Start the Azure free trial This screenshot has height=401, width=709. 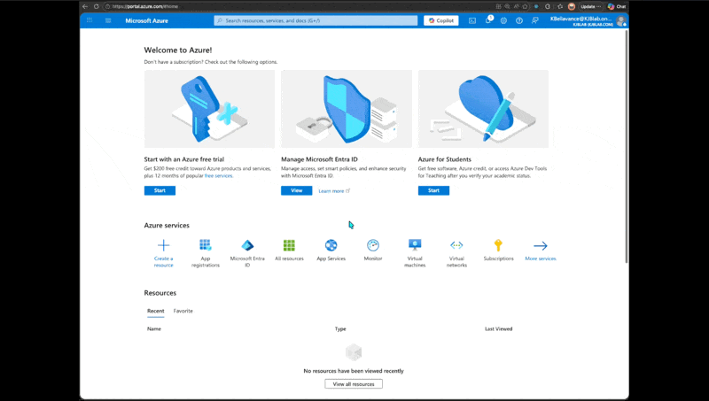pos(160,190)
